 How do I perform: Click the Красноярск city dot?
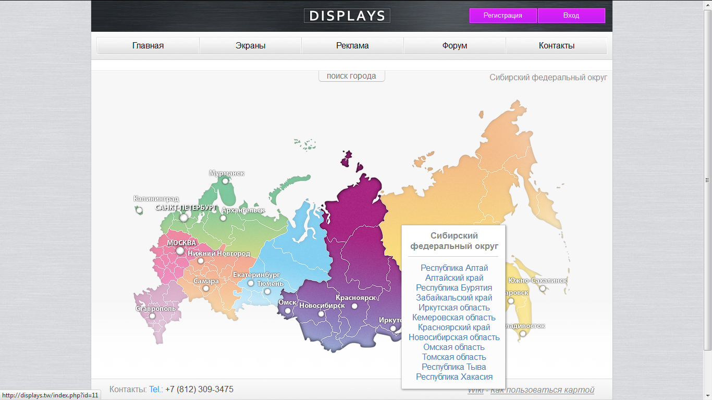354,306
